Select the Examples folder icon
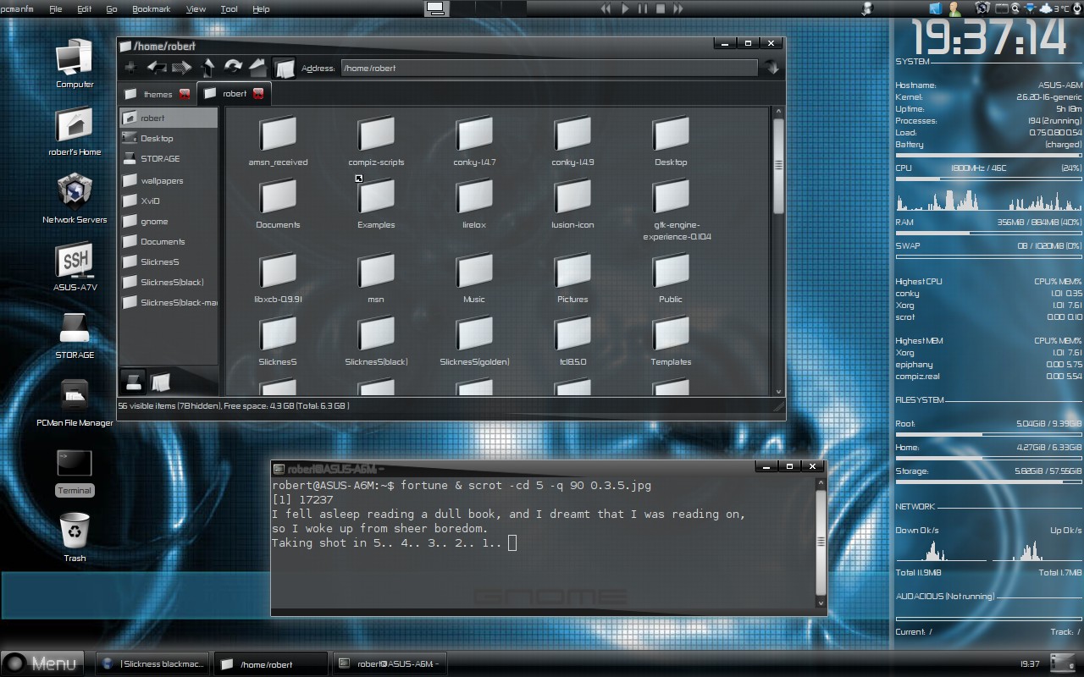This screenshot has width=1084, height=677. (x=376, y=196)
